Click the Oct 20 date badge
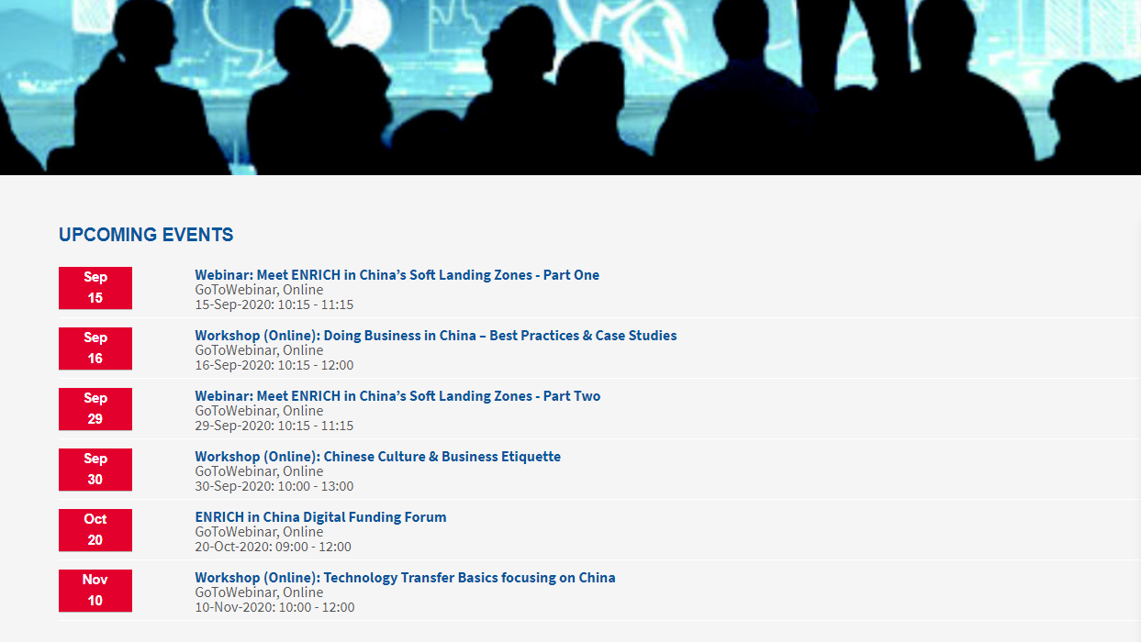This screenshot has height=642, width=1141. (x=95, y=530)
